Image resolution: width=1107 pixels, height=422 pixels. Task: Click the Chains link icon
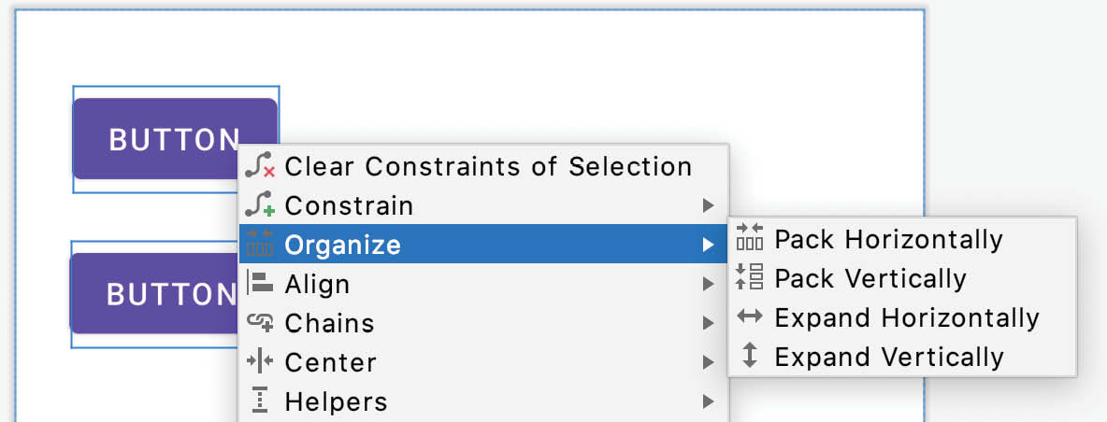click(260, 323)
